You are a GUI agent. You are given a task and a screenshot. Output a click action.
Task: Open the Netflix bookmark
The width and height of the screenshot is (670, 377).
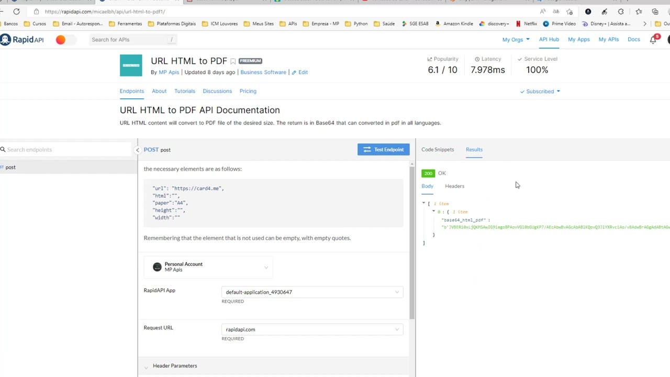(526, 24)
